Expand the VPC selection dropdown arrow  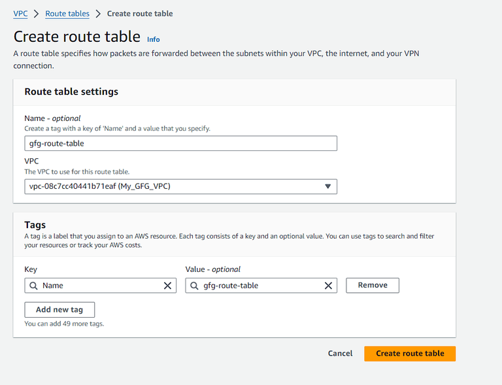pos(328,187)
